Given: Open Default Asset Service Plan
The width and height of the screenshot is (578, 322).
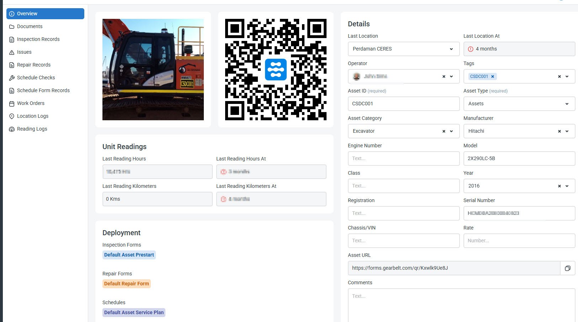Looking at the screenshot, I should (134, 312).
